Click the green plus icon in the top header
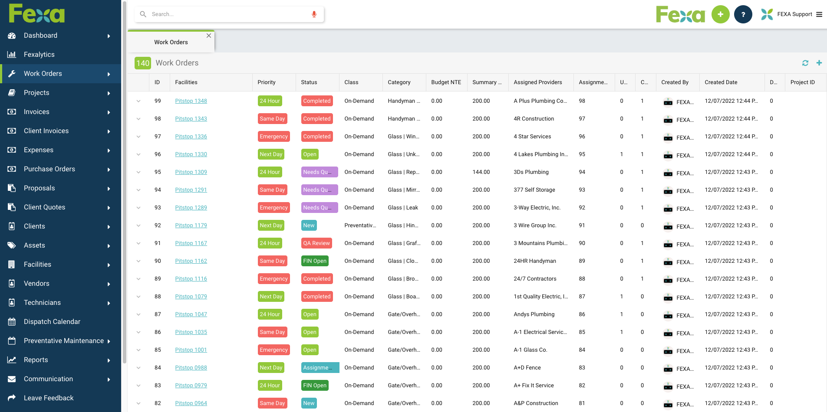827x412 pixels. (x=721, y=14)
